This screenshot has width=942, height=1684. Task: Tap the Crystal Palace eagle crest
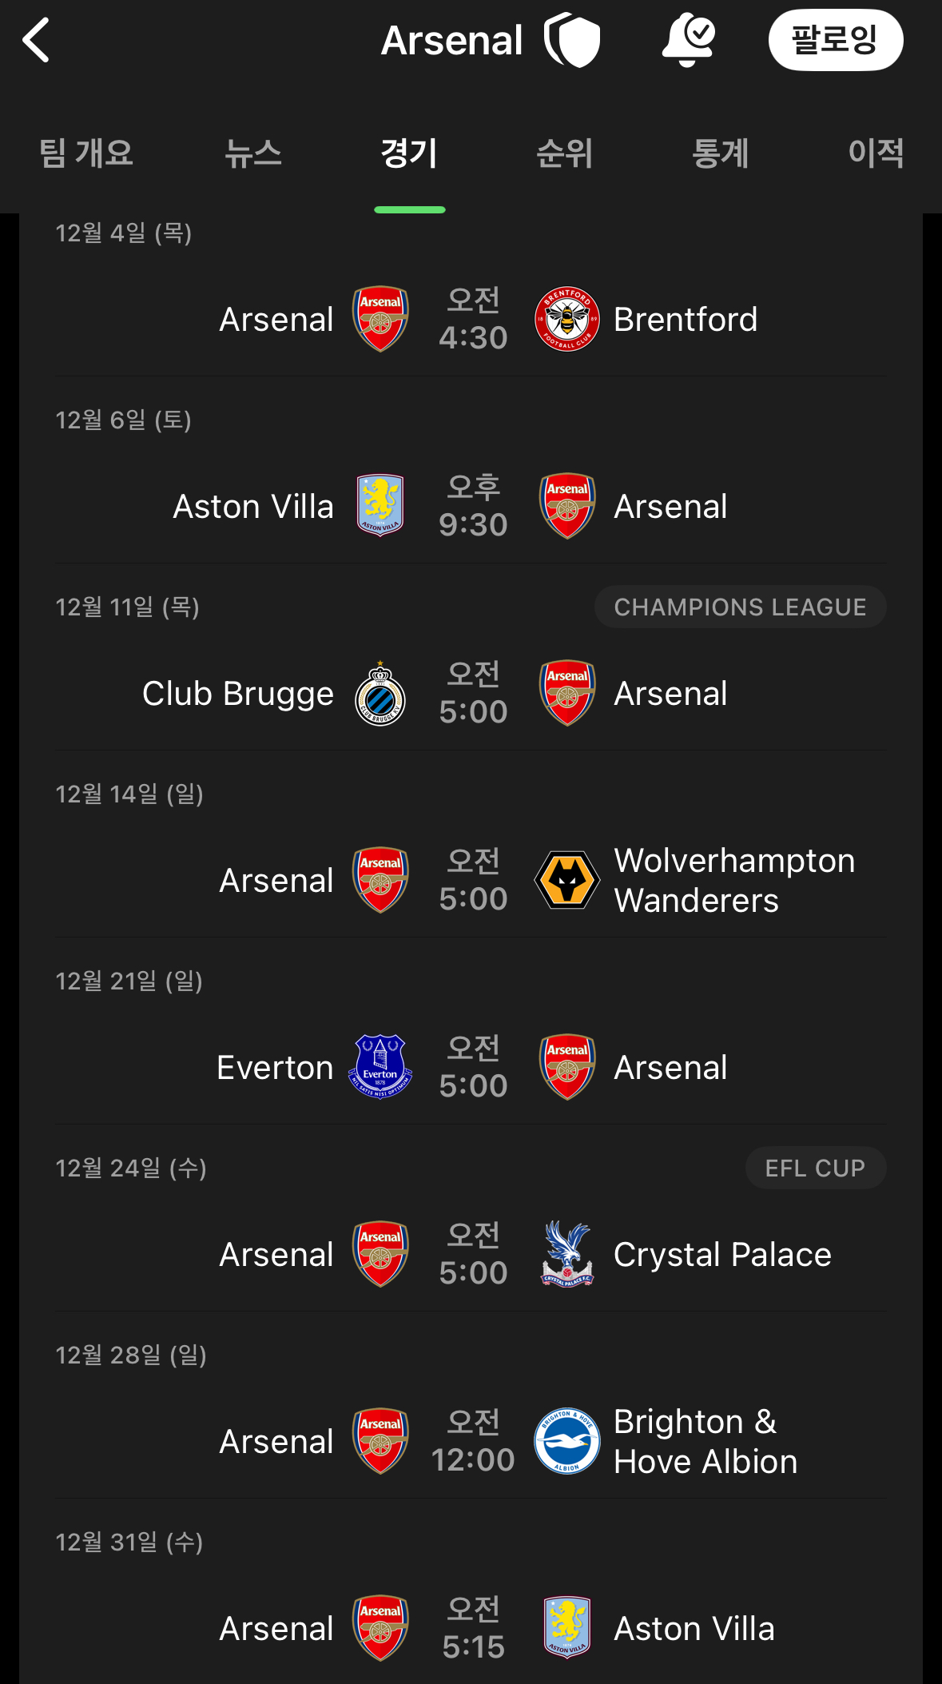coord(567,1254)
